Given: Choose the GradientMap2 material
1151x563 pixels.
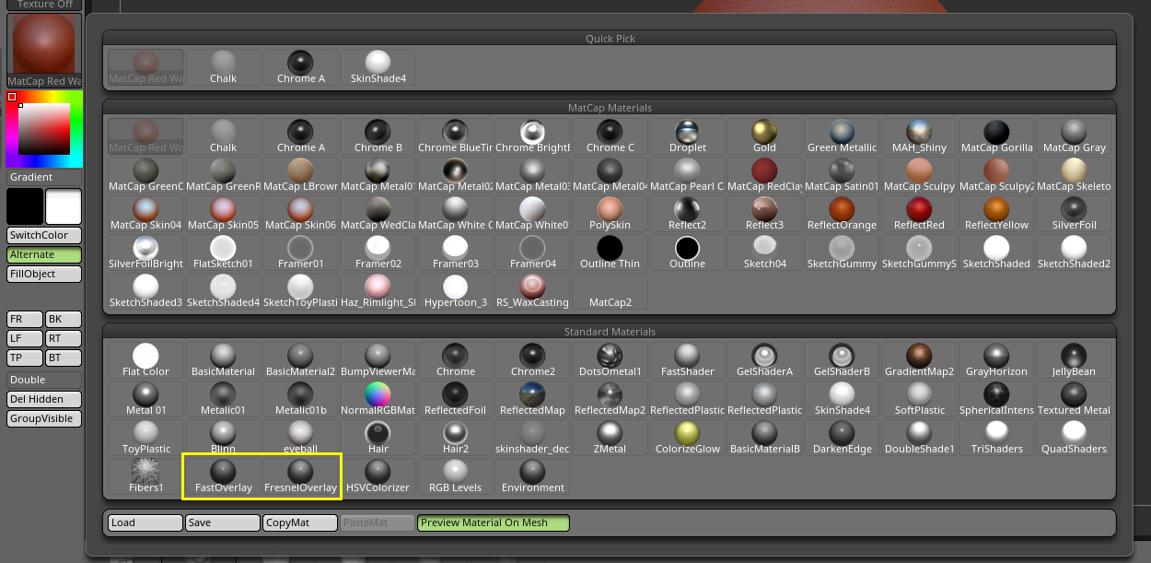Looking at the screenshot, I should (x=919, y=360).
